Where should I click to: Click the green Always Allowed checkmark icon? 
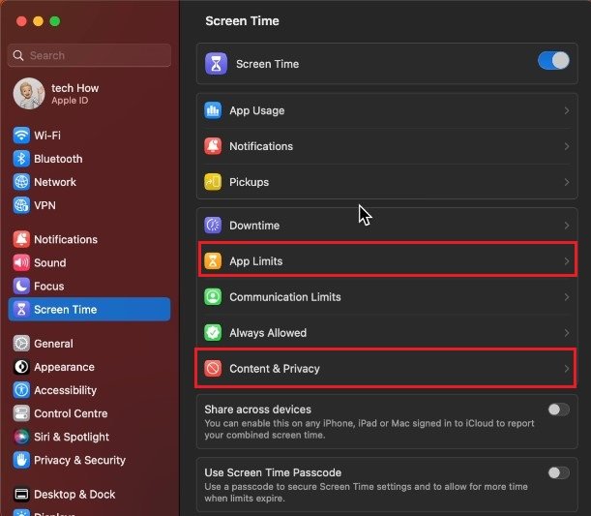[x=213, y=333]
